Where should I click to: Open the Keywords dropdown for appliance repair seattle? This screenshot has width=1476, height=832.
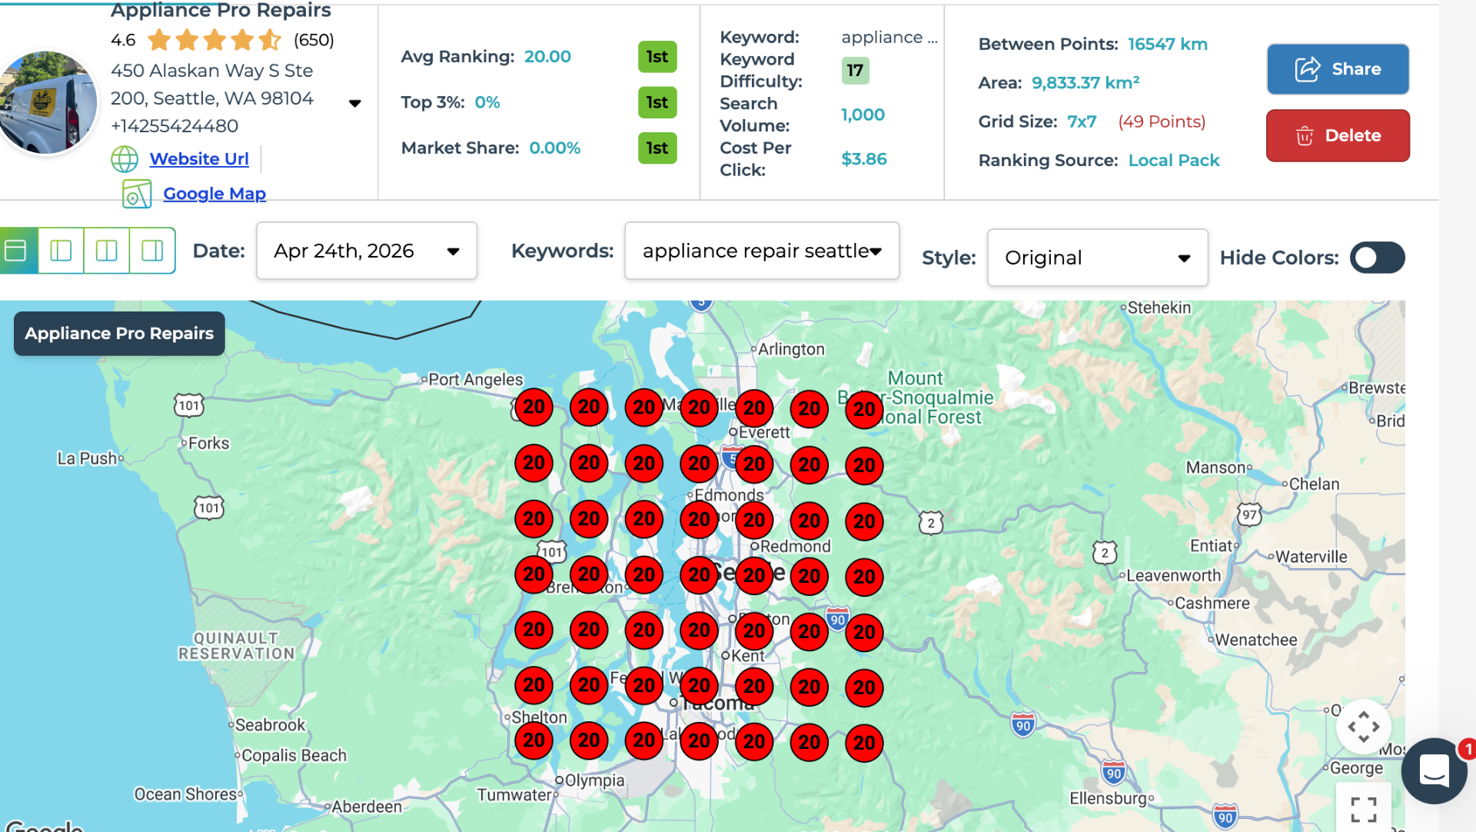(x=762, y=251)
